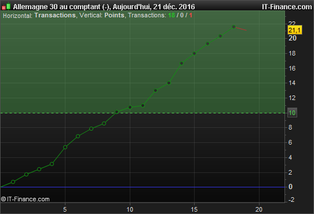Select the Horizontal 'Transactions' setting label
The height and width of the screenshot is (214, 314).
tap(55, 15)
